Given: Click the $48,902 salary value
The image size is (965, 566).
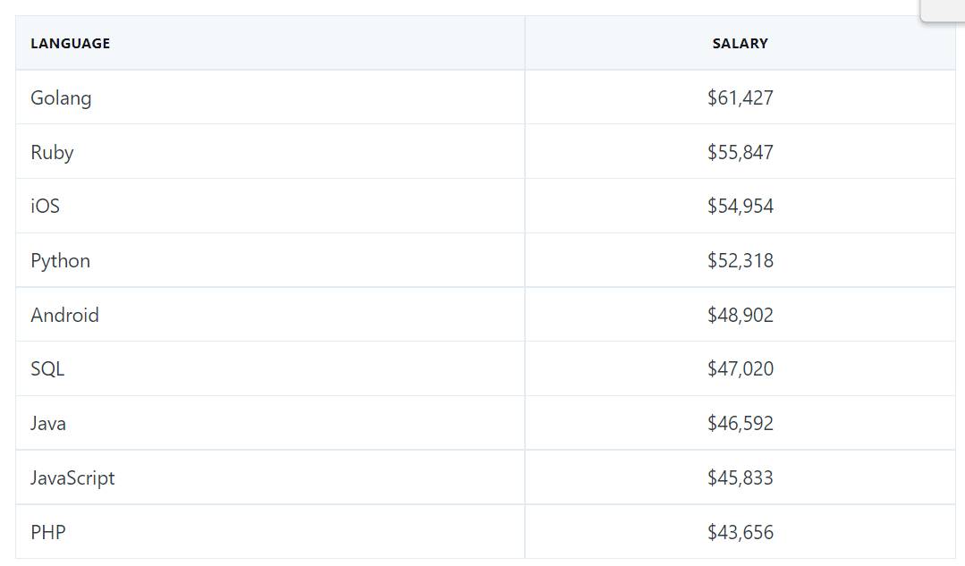Looking at the screenshot, I should (x=740, y=315).
